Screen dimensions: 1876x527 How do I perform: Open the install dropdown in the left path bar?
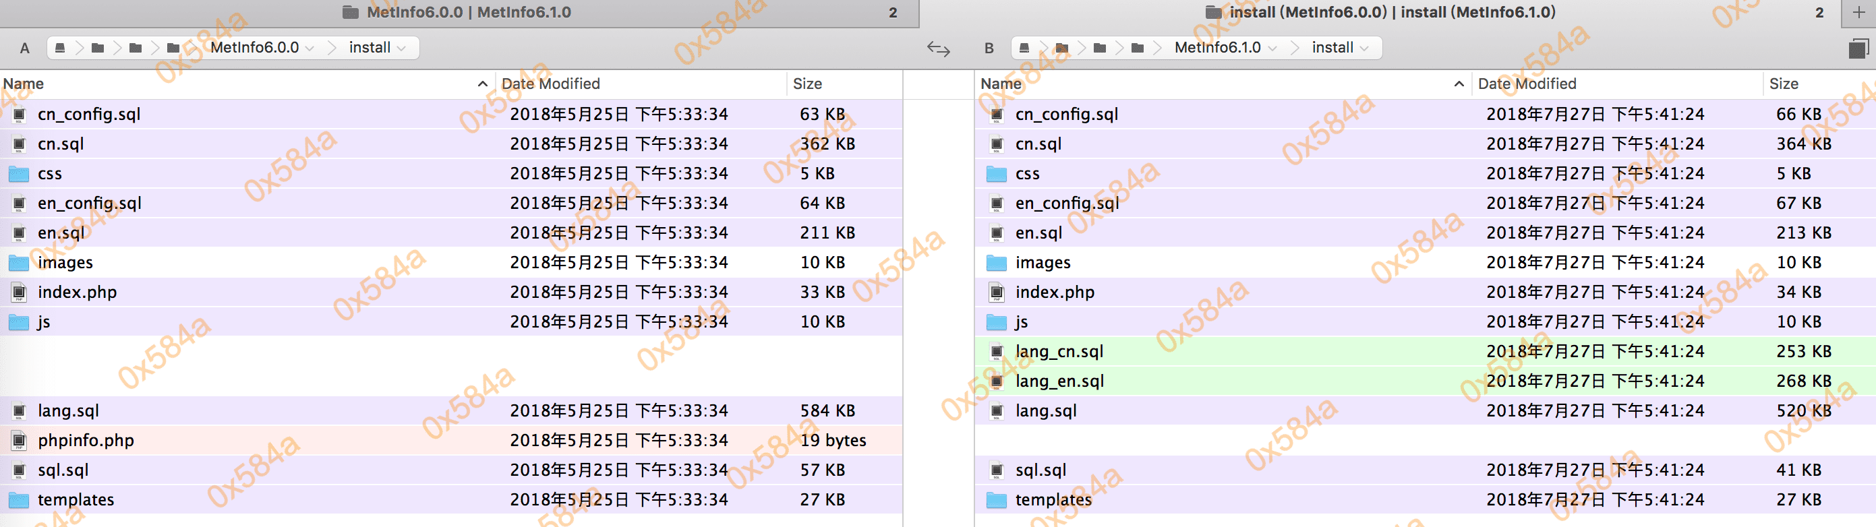[x=401, y=48]
